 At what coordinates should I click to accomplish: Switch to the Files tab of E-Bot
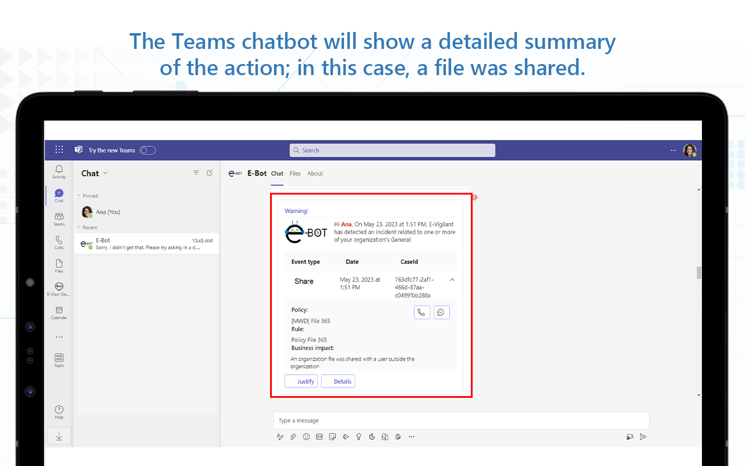[295, 174]
